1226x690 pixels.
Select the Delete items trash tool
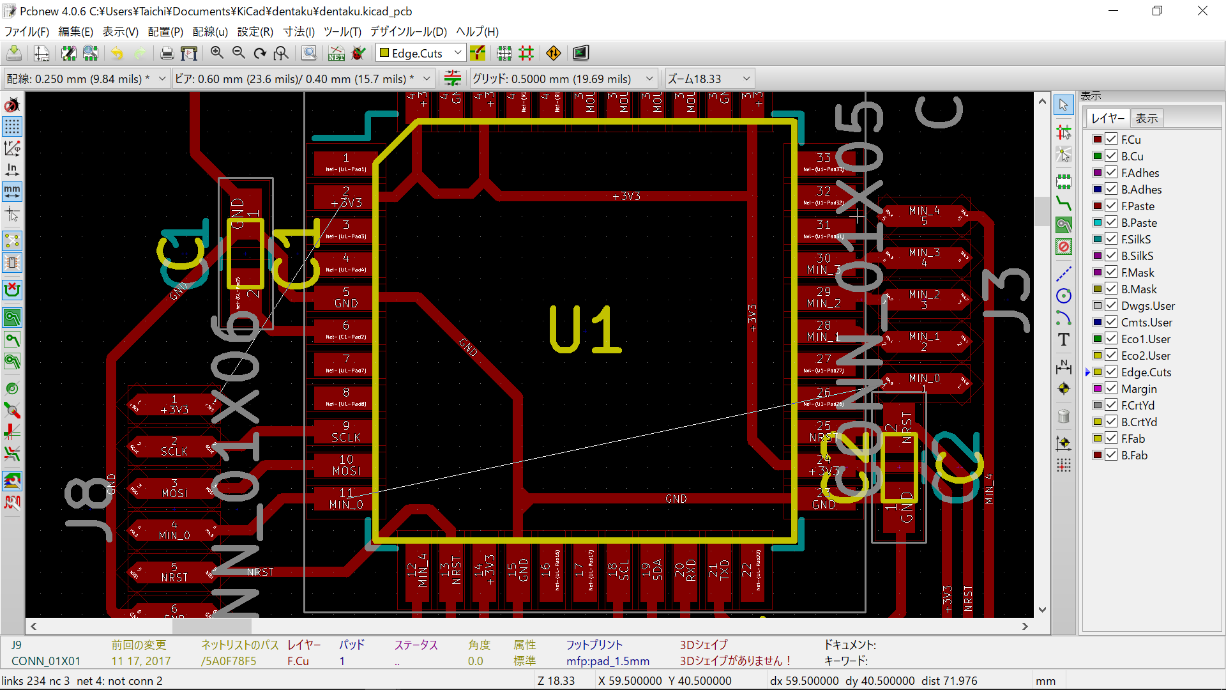coord(1063,417)
